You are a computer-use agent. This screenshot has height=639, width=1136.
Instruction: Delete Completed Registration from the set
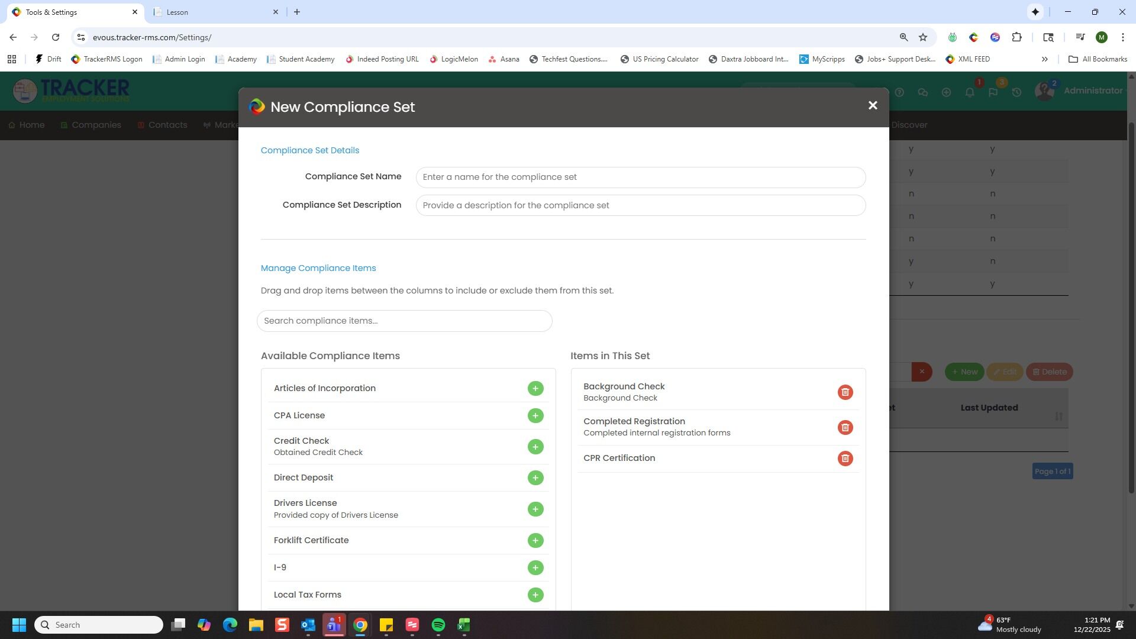click(845, 428)
